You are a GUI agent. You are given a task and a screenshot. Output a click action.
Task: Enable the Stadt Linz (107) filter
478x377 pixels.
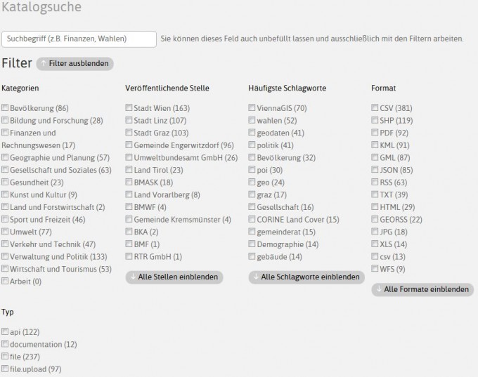129,120
